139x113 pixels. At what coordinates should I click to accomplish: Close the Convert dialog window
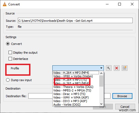[132, 4]
